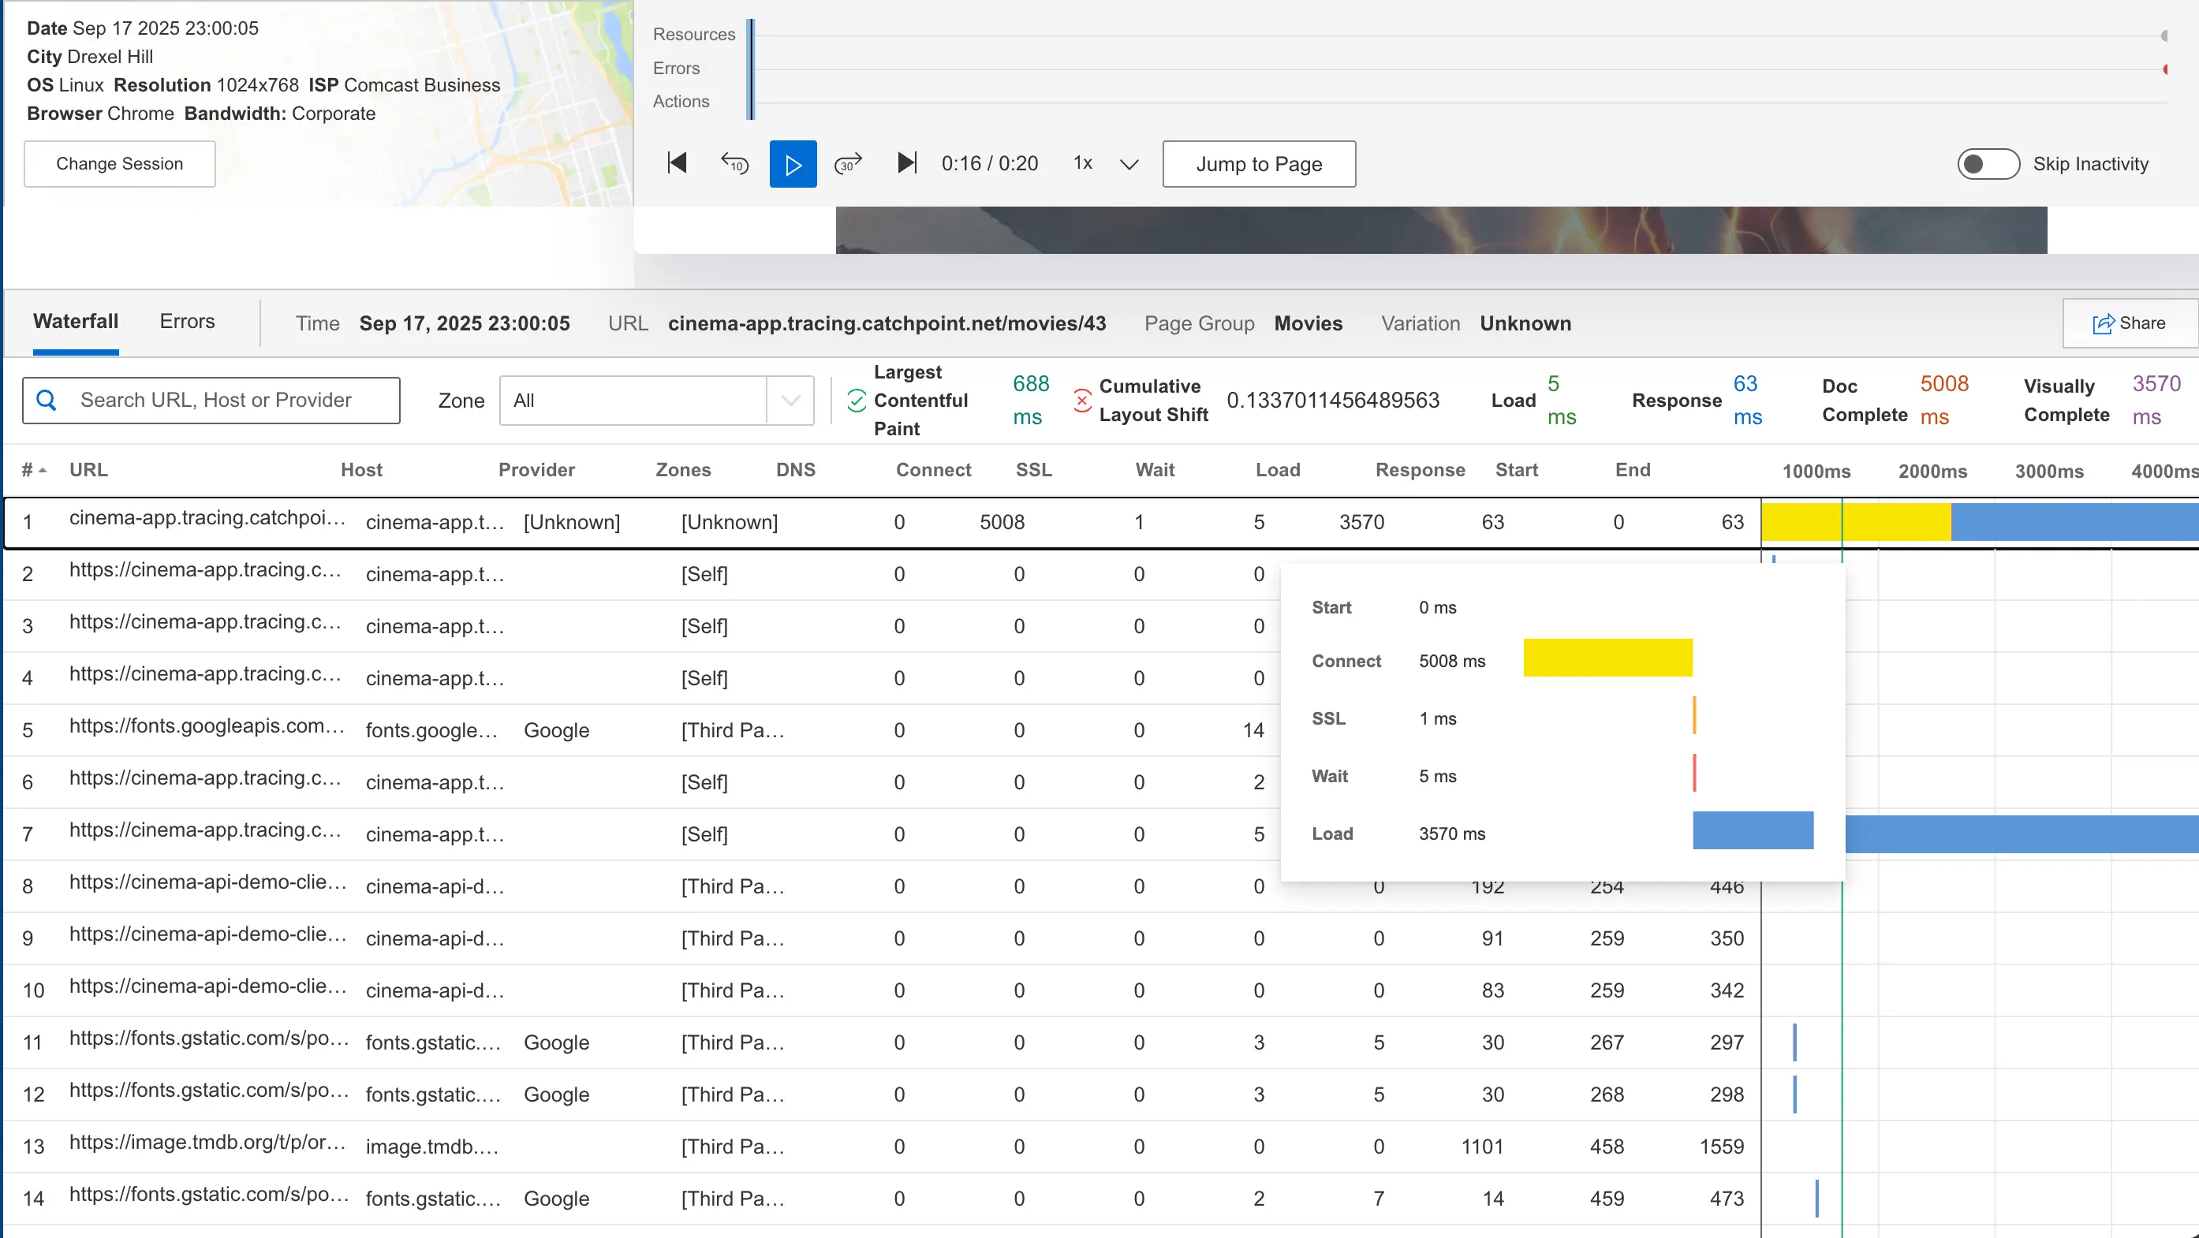Toggle the Skip Inactivity switch
The image size is (2199, 1238).
click(1988, 164)
